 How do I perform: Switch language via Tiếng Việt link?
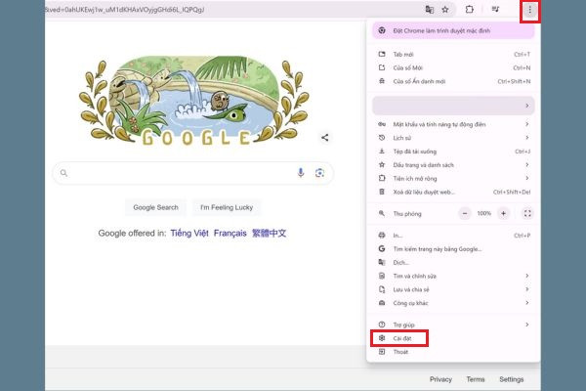189,233
